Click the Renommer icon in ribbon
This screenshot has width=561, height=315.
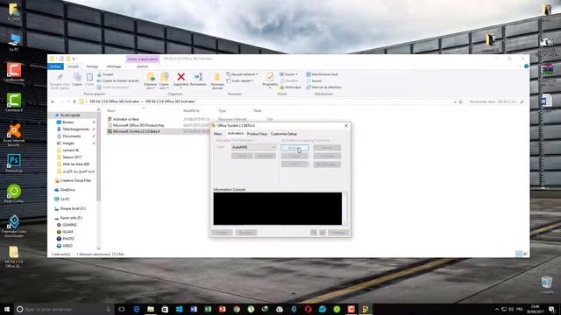click(x=198, y=77)
